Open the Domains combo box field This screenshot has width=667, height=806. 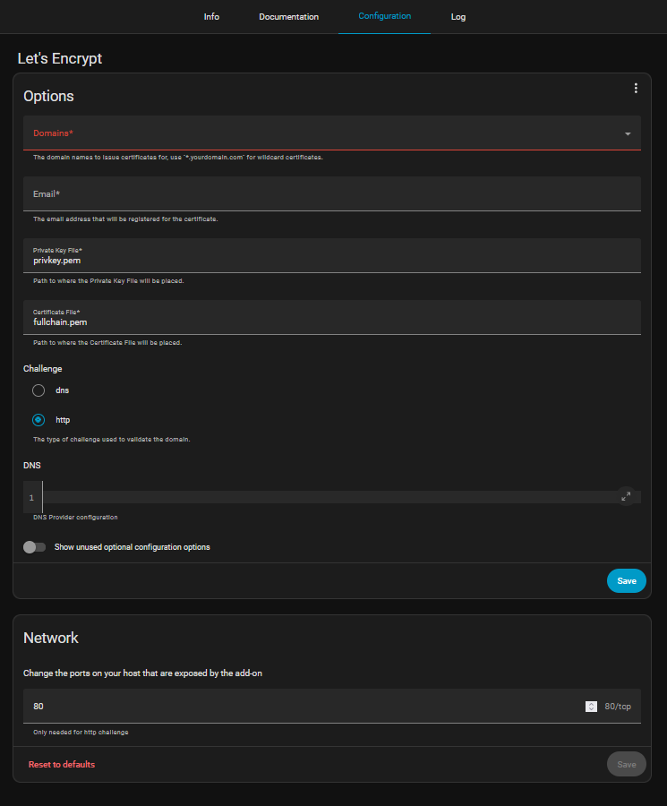pyautogui.click(x=313, y=133)
